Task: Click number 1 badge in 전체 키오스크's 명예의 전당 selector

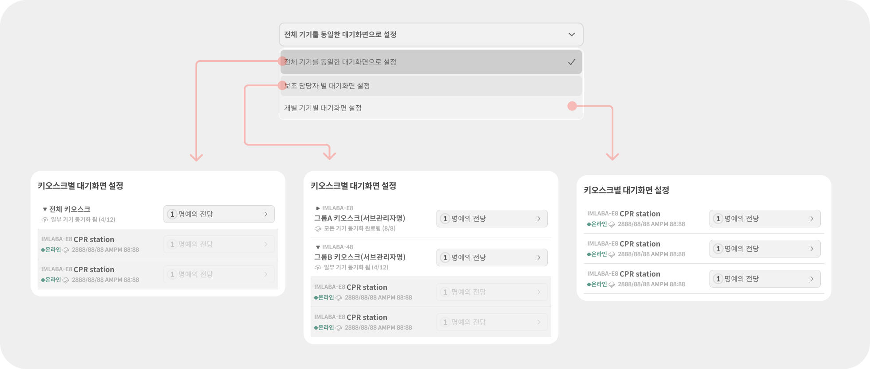Action: coord(172,214)
